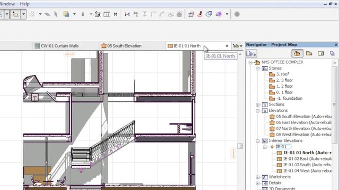Viewport: 339px width, 190px height.
Task: Expand the Details tree node
Action: click(258, 183)
